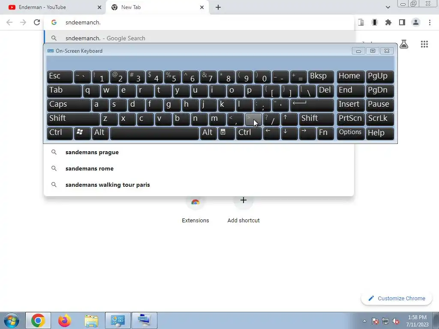
Task: Toggle the right Alt key
Action: (208, 134)
